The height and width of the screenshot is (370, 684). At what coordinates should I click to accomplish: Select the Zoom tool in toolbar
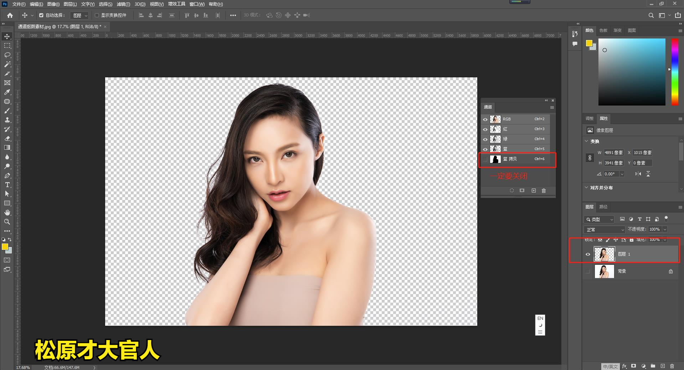point(7,222)
